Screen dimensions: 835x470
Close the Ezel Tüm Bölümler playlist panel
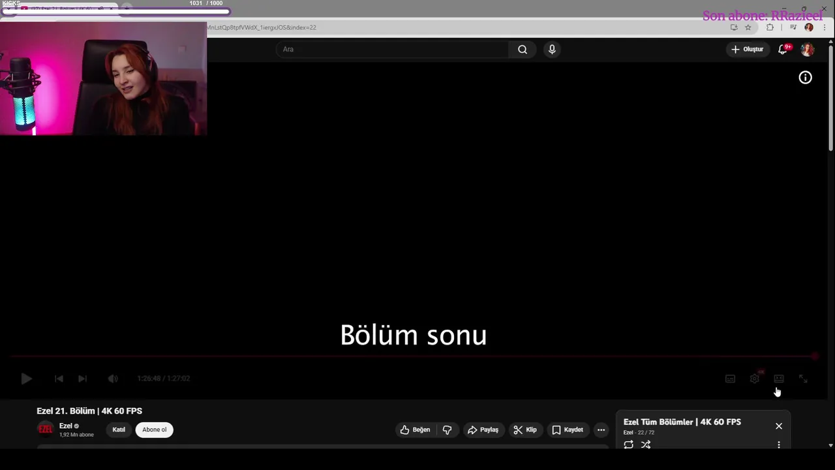pyautogui.click(x=779, y=426)
